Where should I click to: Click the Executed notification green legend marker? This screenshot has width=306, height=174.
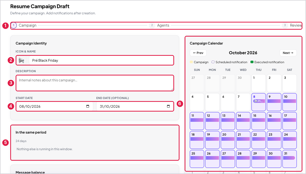click(252, 62)
